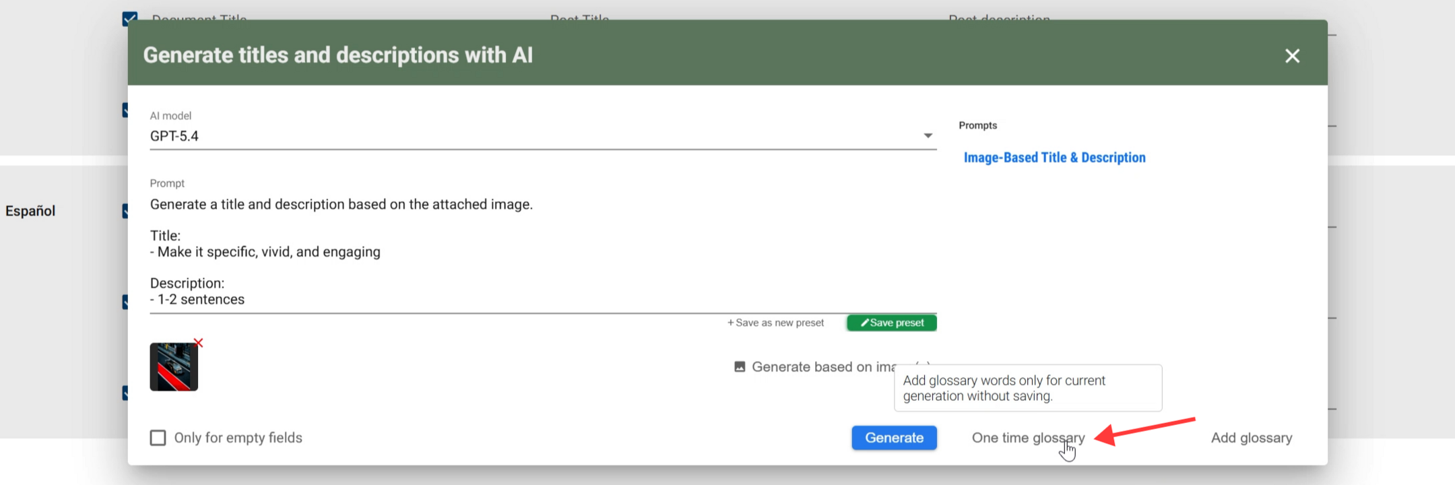
Task: Select the GPT-5.4 model field
Action: [x=543, y=136]
